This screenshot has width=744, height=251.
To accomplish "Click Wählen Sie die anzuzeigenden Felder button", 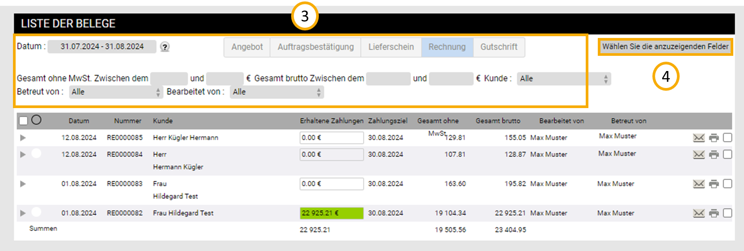I will pyautogui.click(x=665, y=46).
